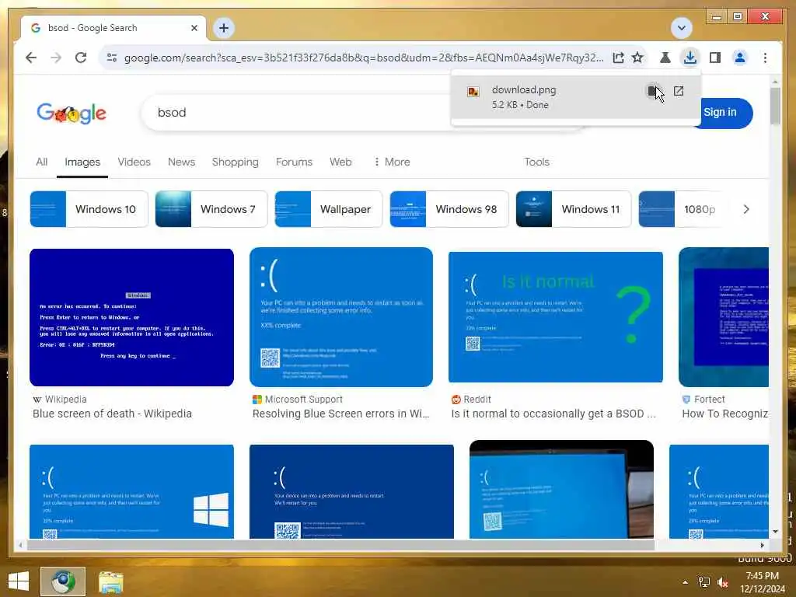Viewport: 796px width, 597px height.
Task: Open Wikipedia blue screen image thumbnail
Action: coord(131,317)
